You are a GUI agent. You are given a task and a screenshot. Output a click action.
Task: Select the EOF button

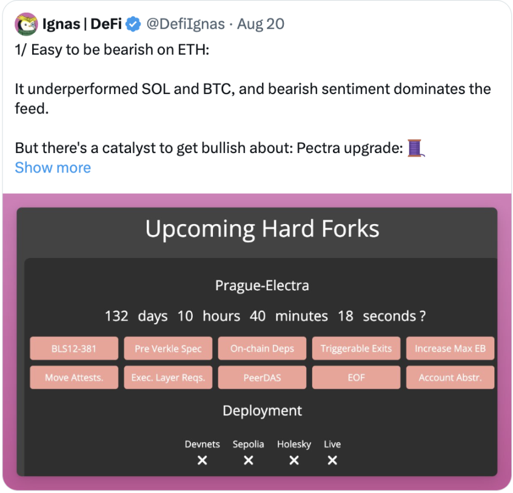pyautogui.click(x=356, y=378)
